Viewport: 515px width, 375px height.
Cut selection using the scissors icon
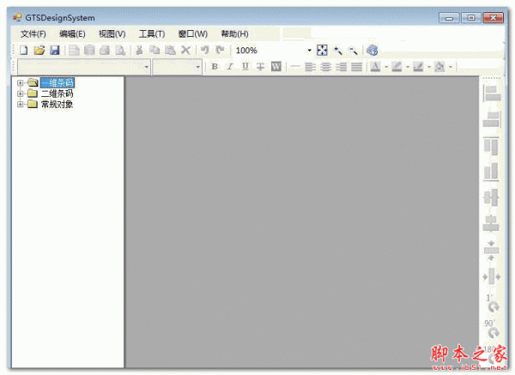click(139, 51)
